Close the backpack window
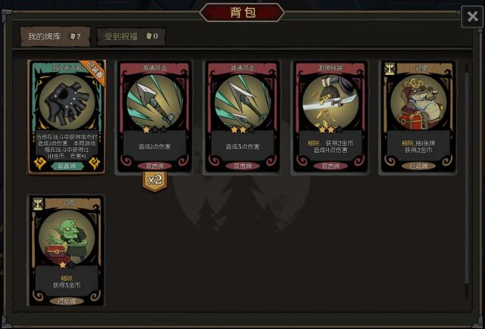Image resolution: width=485 pixels, height=329 pixels. (x=472, y=17)
